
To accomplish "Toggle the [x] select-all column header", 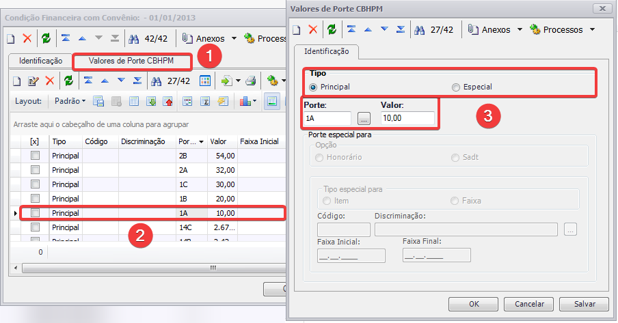I will tap(35, 141).
